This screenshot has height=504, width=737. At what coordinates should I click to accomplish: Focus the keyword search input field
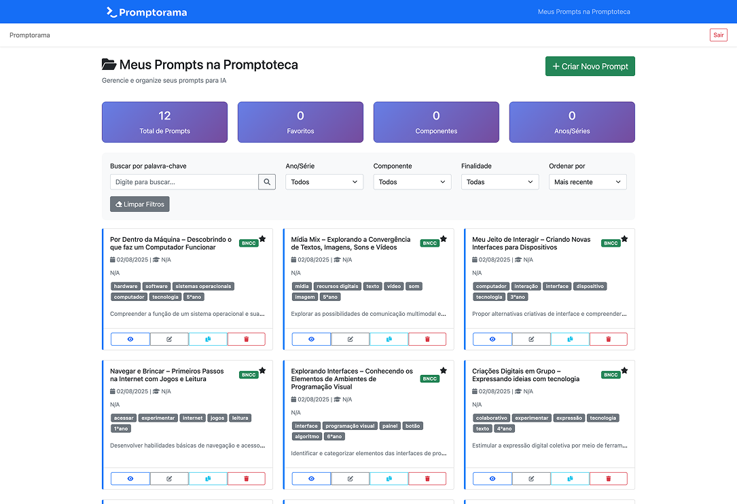point(184,182)
